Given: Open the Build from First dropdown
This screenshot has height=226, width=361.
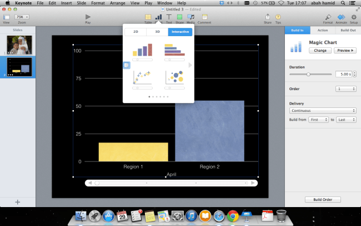Looking at the screenshot, I should [x=319, y=120].
